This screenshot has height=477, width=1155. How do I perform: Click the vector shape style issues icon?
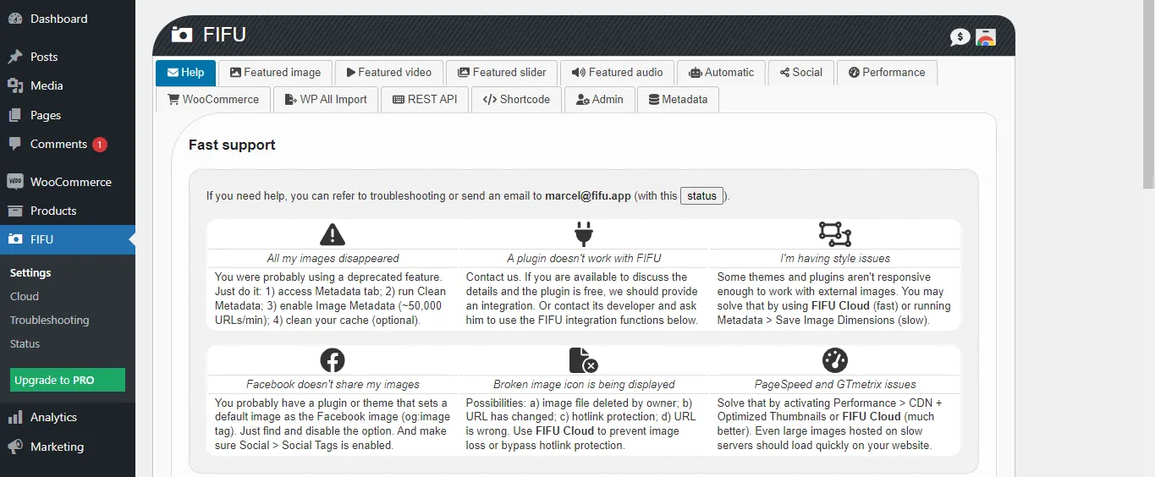(834, 233)
